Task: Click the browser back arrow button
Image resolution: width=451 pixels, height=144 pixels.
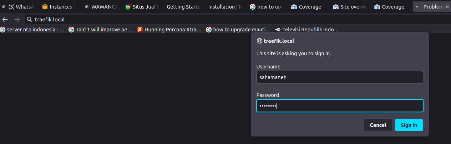Action: [5, 20]
